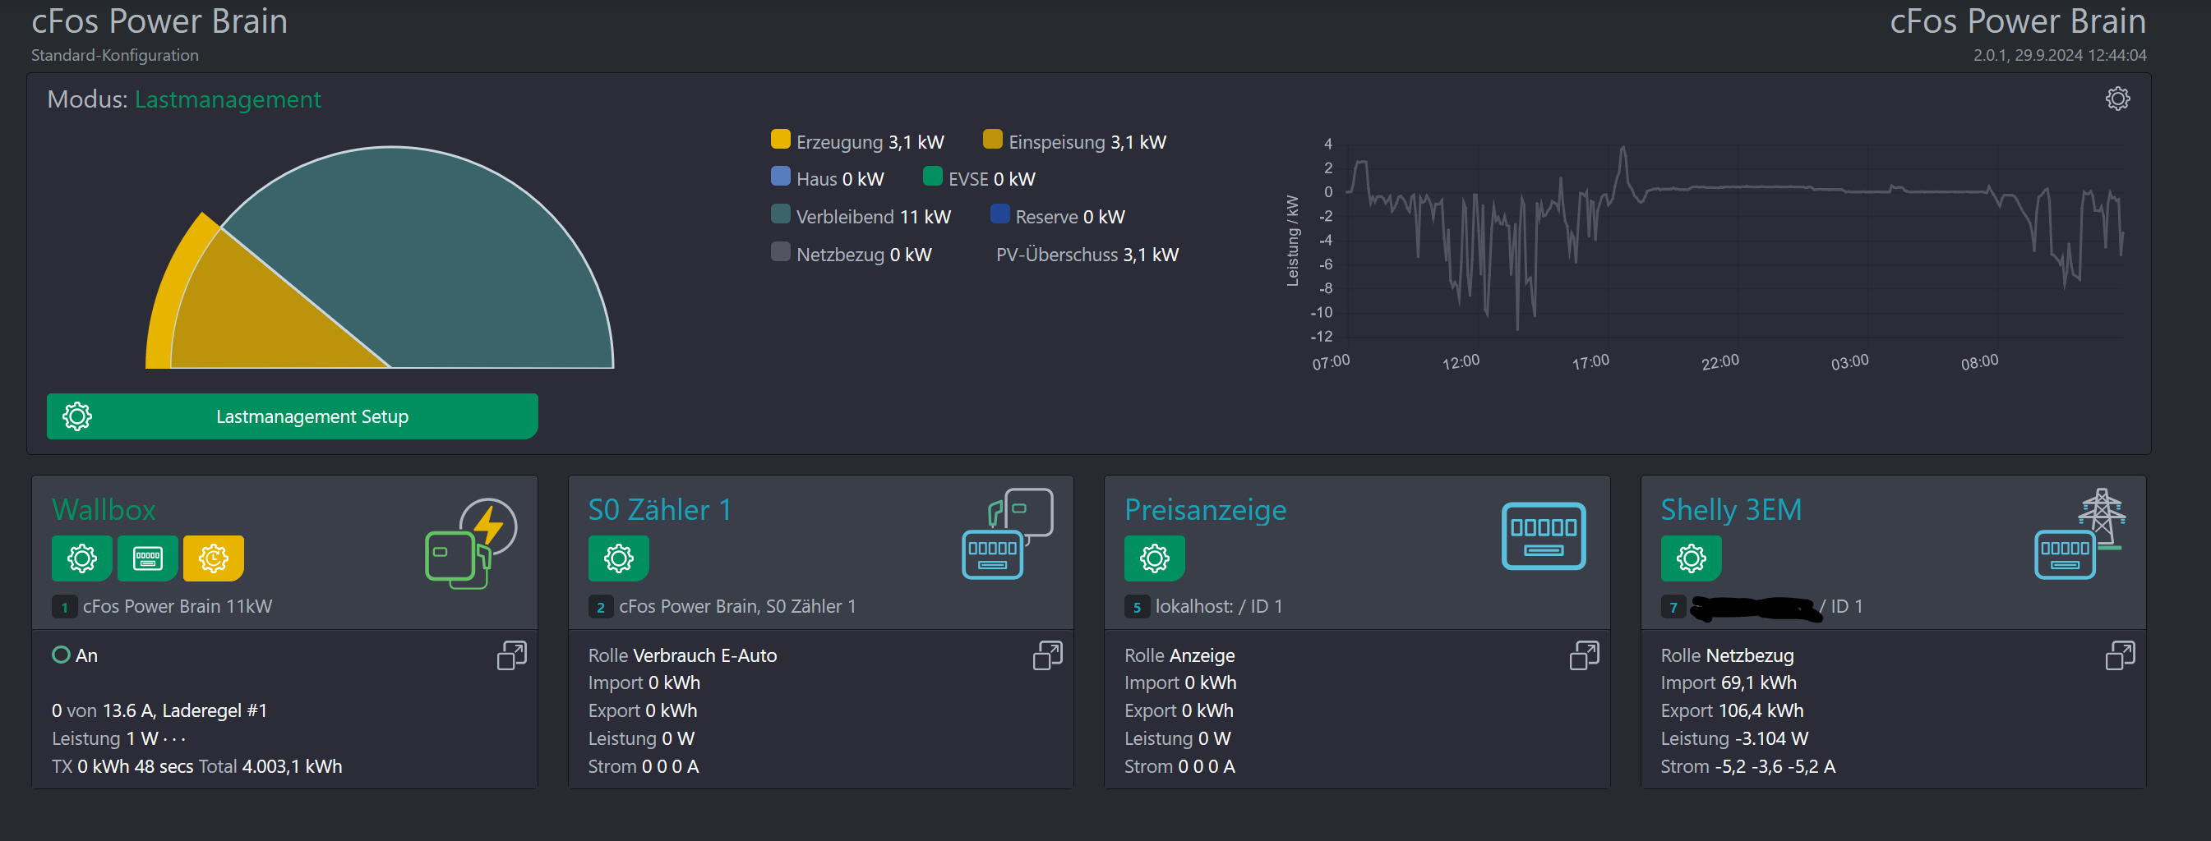This screenshot has height=841, width=2211.
Task: Open the Wallbox green meter display button
Action: coord(148,558)
